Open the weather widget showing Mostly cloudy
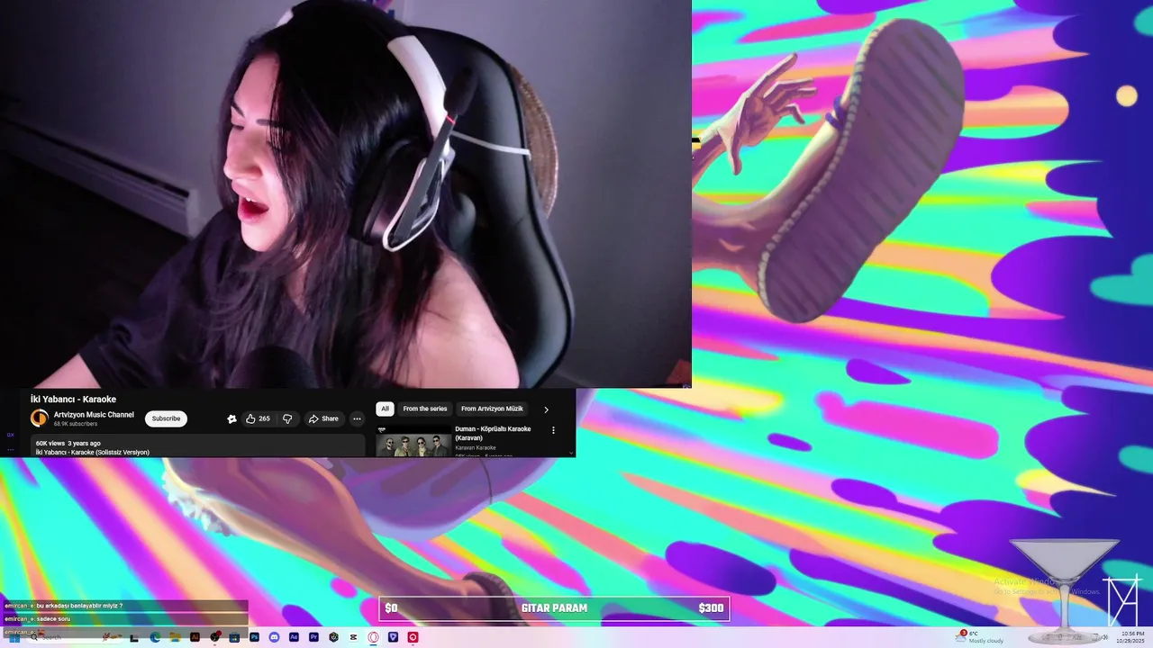This screenshot has width=1153, height=648. click(x=981, y=637)
